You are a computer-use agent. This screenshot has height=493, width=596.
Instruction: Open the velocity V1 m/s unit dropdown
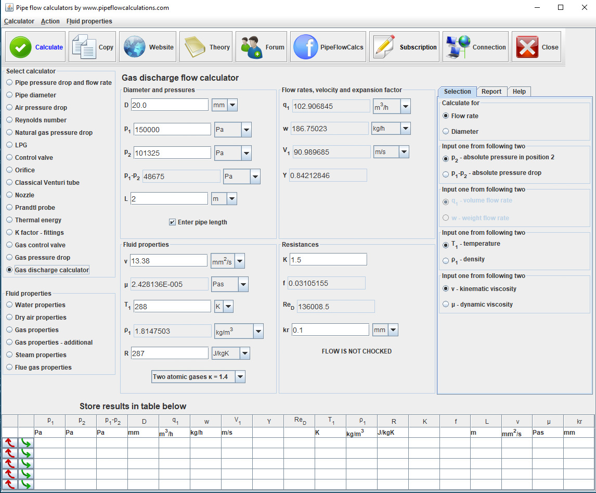[404, 152]
